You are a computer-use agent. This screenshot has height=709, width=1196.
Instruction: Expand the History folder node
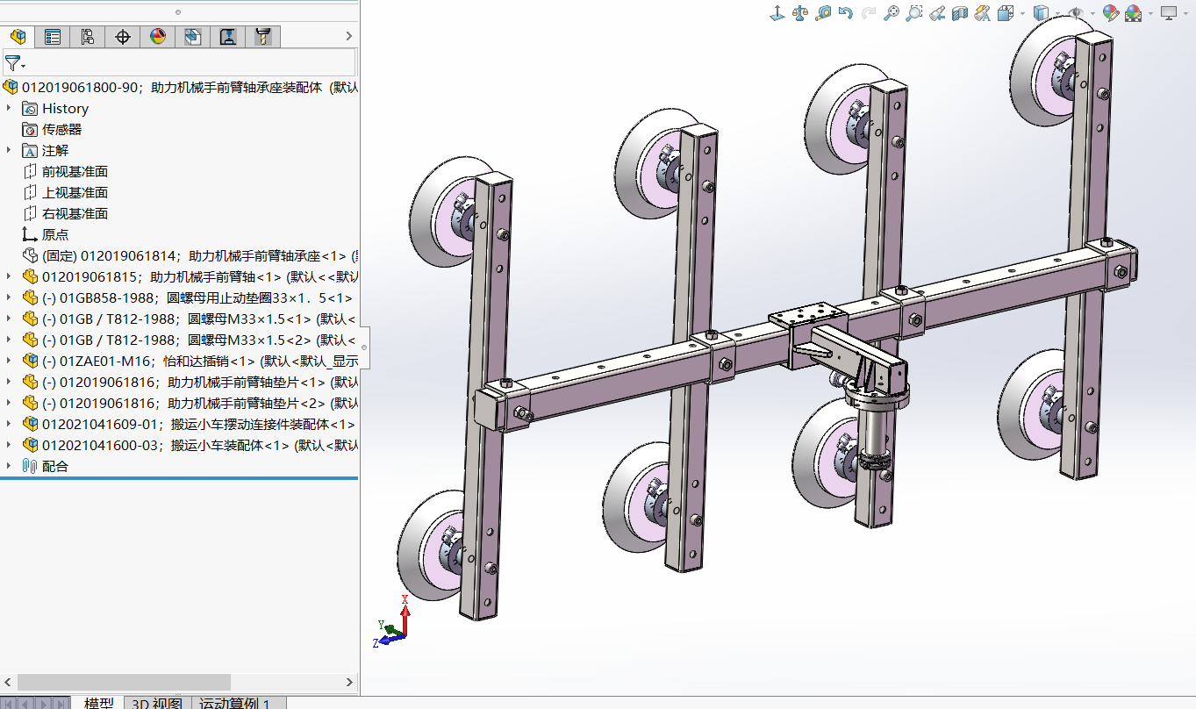[9, 108]
